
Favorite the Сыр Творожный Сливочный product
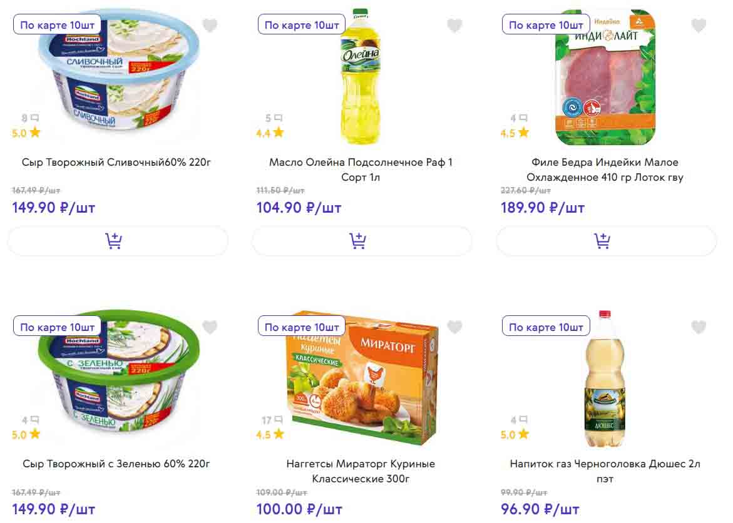210,26
